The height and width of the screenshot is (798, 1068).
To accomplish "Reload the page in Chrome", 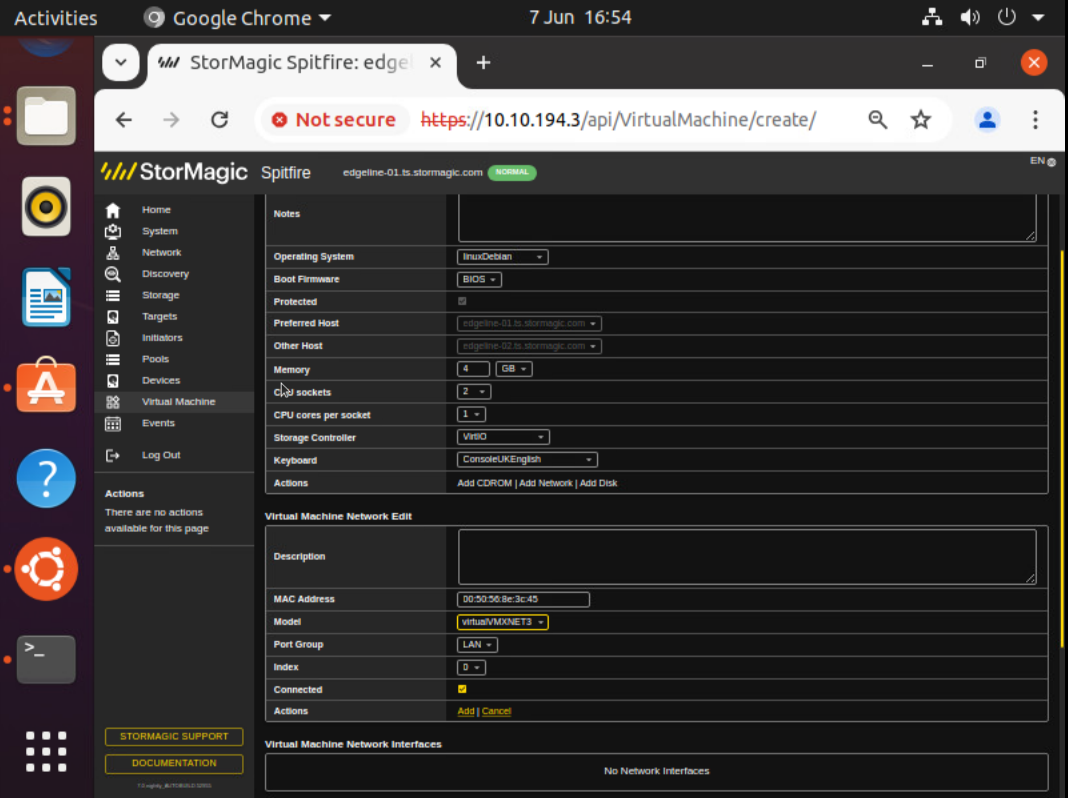I will (x=220, y=120).
